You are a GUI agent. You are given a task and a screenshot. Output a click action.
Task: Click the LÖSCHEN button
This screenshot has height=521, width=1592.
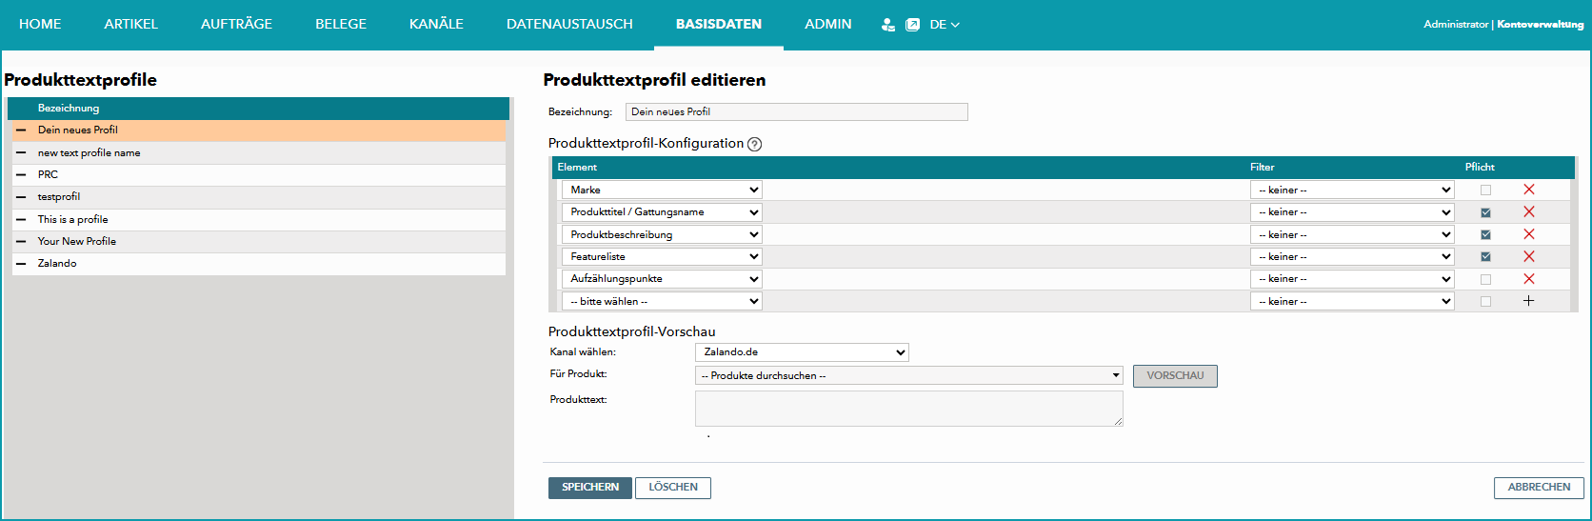pos(673,488)
